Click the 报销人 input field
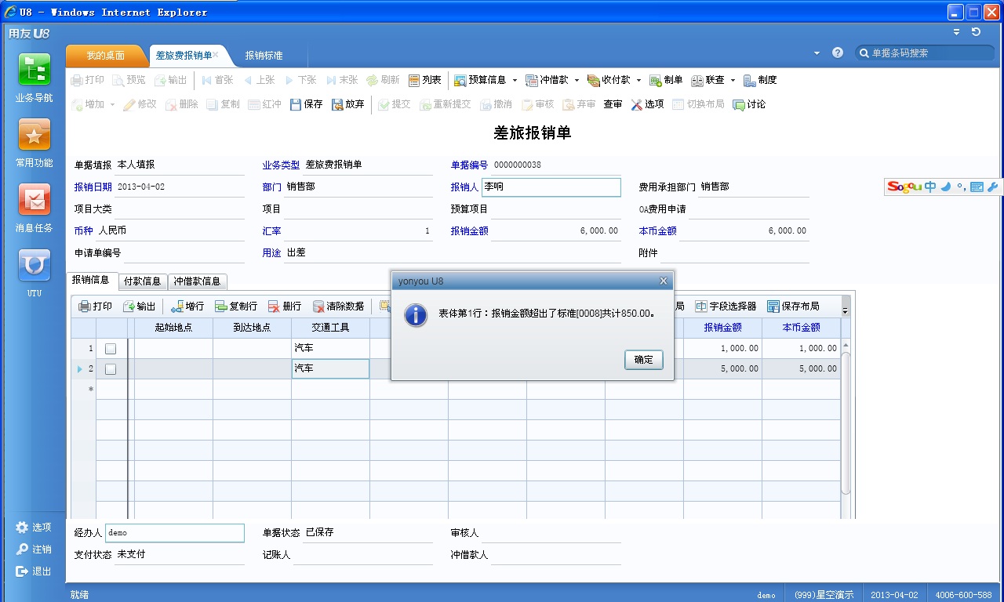Image resolution: width=1004 pixels, height=602 pixels. click(551, 187)
